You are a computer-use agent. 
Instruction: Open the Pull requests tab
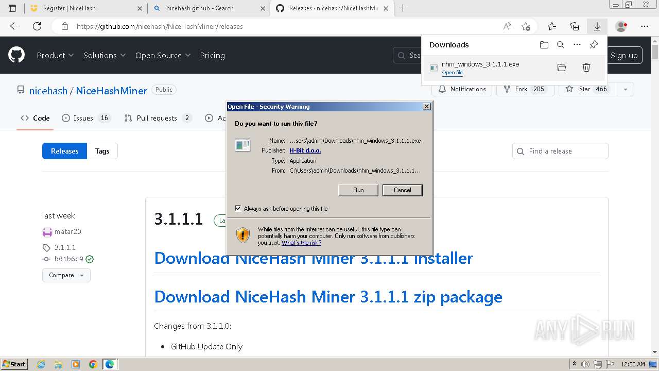[x=158, y=118]
